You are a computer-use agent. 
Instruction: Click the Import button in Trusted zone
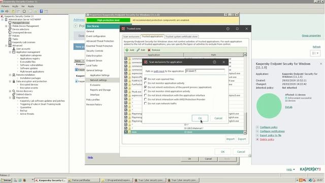[230, 139]
